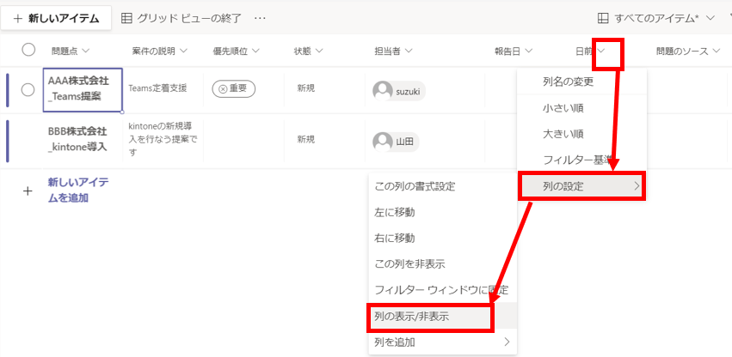Click the 重要 priority tag
Viewport: 732px width, 357px height.
pos(233,88)
